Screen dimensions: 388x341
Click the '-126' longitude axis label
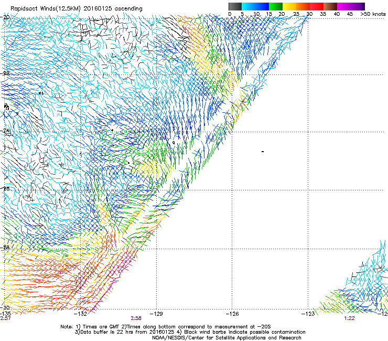(232, 314)
